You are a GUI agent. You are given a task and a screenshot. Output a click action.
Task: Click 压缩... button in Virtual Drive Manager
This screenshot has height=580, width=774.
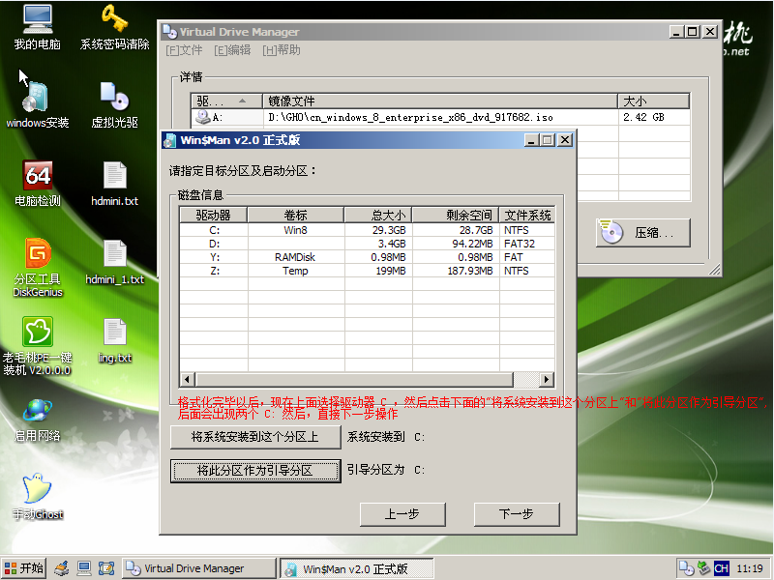click(x=643, y=232)
